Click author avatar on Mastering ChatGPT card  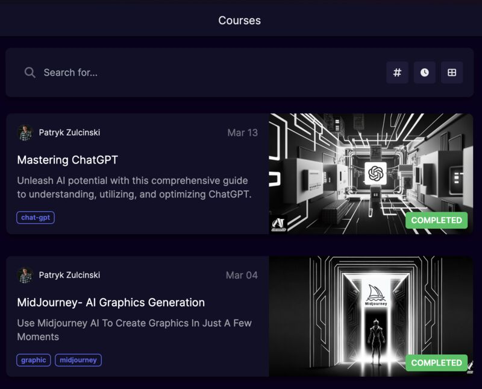(x=25, y=133)
